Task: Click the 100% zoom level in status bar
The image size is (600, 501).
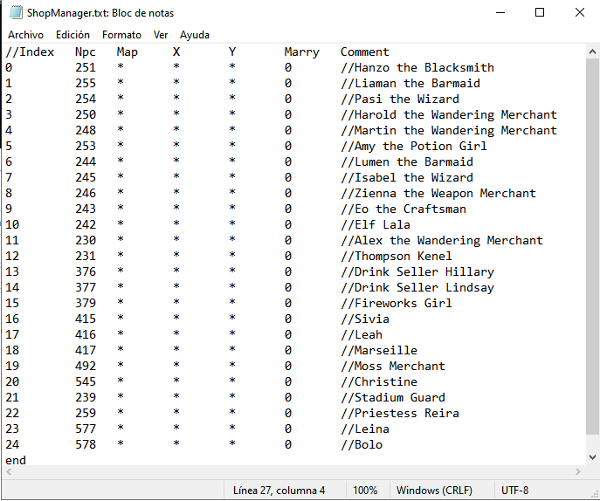Action: tap(365, 491)
